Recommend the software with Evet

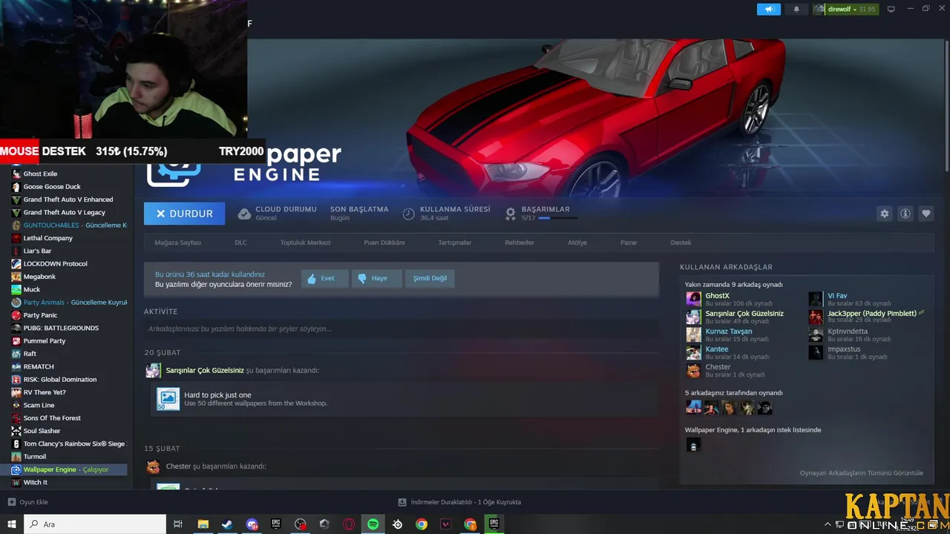(324, 278)
